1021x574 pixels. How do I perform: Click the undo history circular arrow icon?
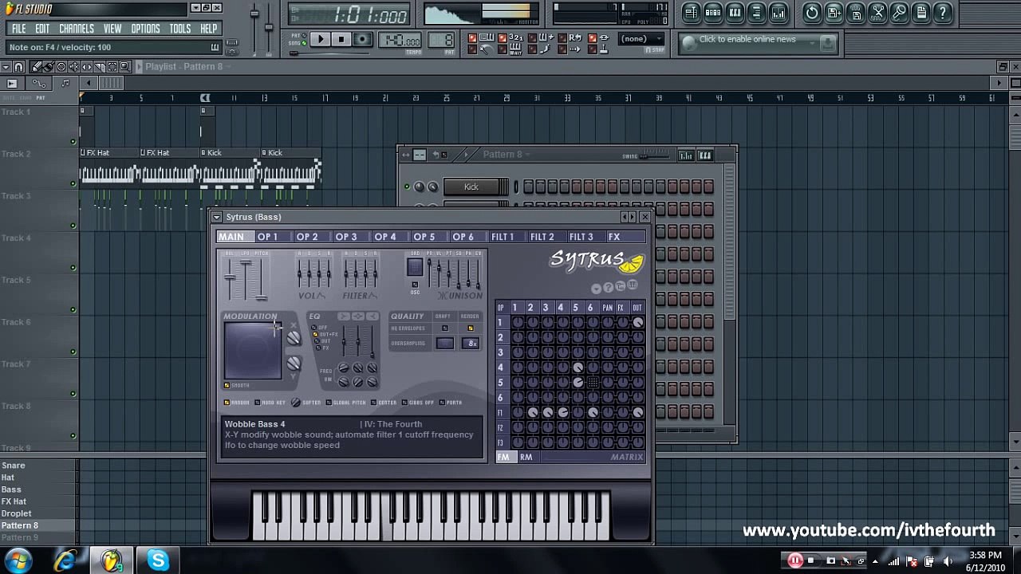[x=812, y=13]
